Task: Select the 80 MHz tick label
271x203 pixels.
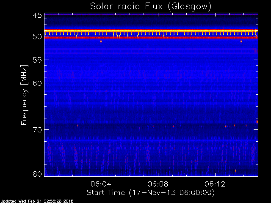Action: (37, 174)
